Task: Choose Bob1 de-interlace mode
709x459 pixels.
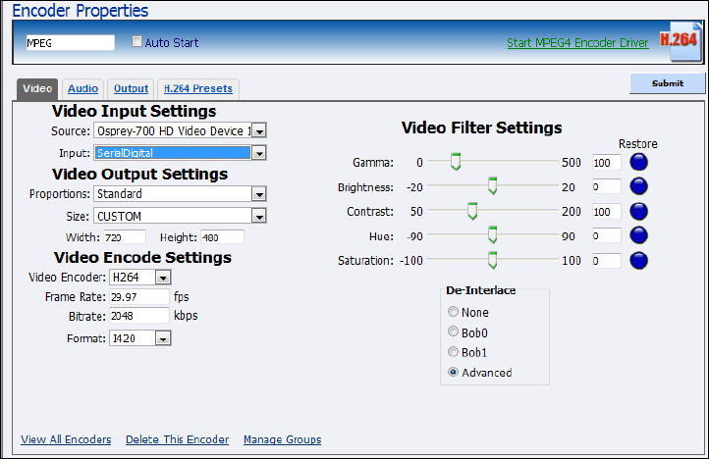Action: (453, 352)
